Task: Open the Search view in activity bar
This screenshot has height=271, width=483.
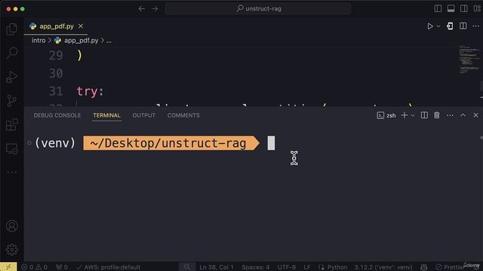Action: click(12, 53)
